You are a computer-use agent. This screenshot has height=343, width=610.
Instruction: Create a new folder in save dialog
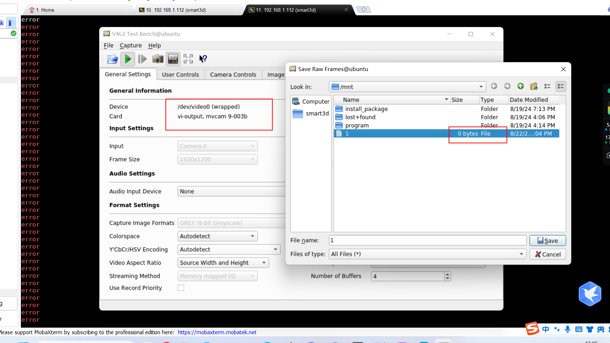pos(534,86)
